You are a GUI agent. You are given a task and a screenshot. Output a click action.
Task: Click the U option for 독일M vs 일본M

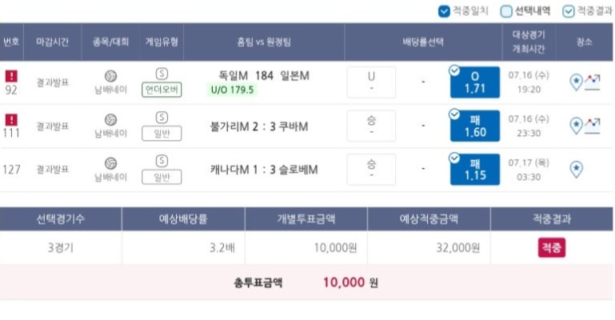371,82
